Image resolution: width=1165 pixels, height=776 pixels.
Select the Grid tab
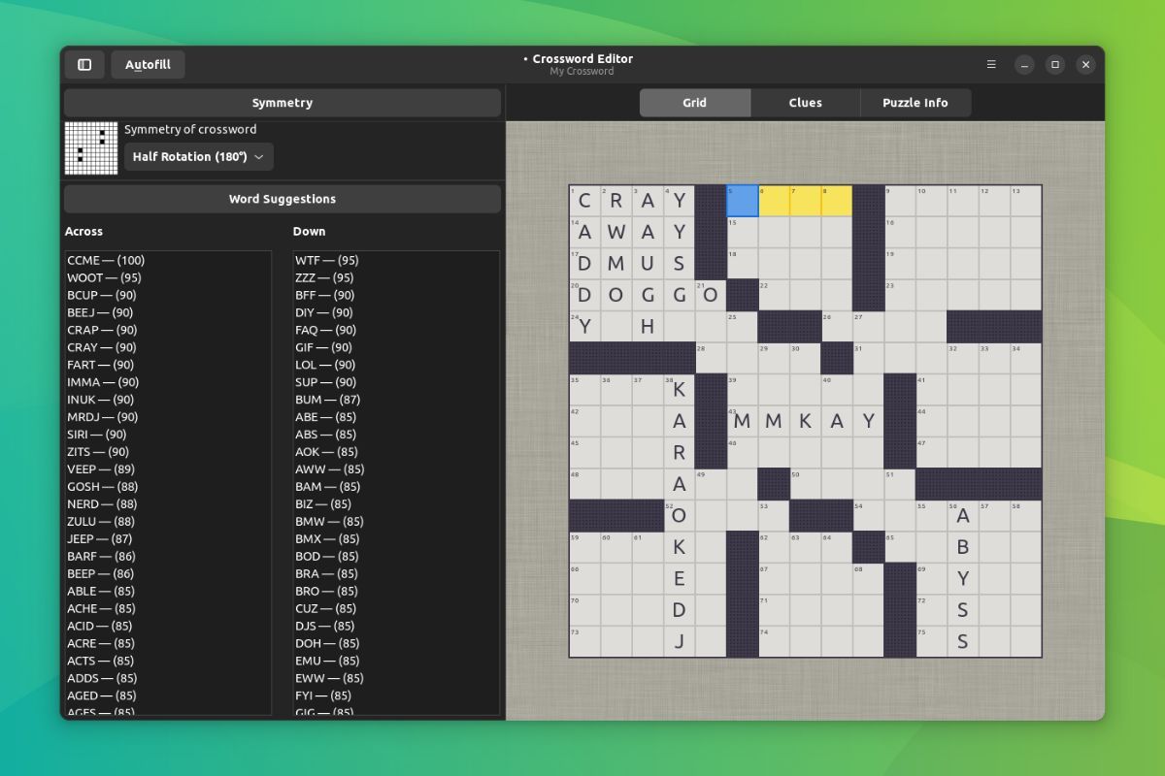click(695, 102)
